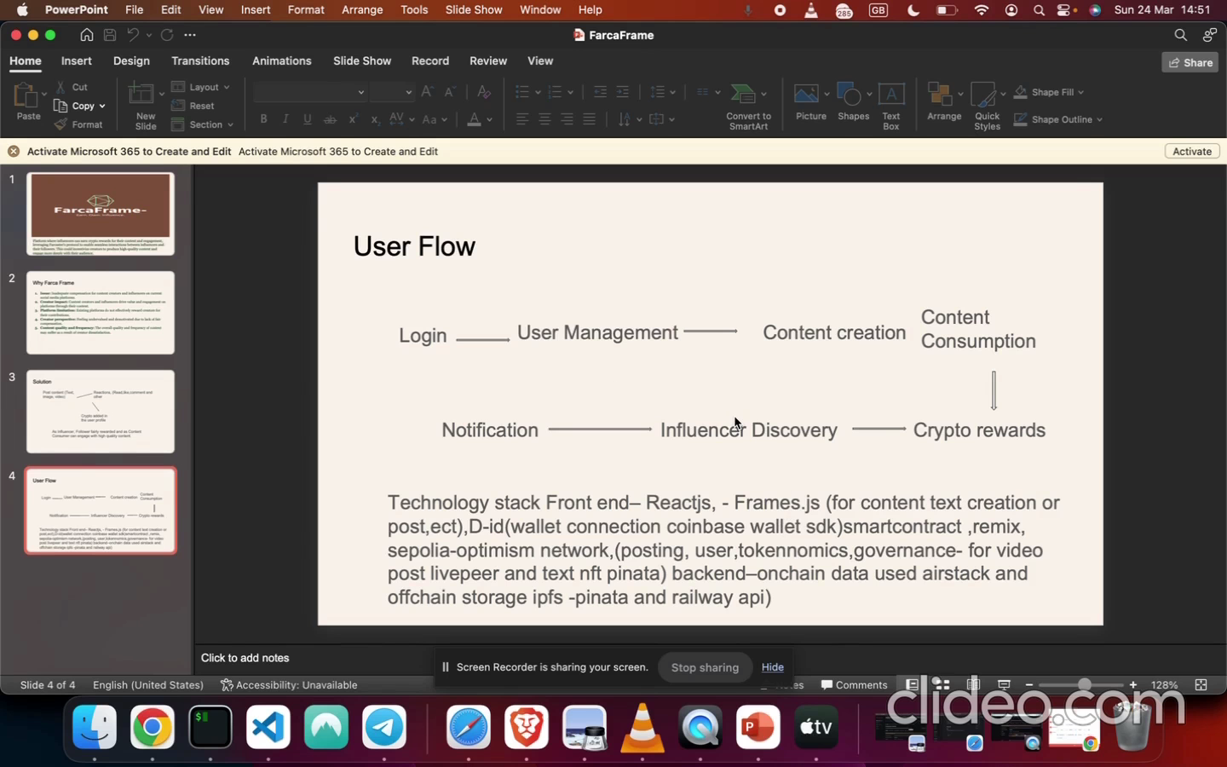Open the Arrange menu in menu bar
1227x767 pixels.
[362, 9]
